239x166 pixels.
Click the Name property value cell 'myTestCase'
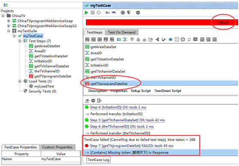coord(60,159)
